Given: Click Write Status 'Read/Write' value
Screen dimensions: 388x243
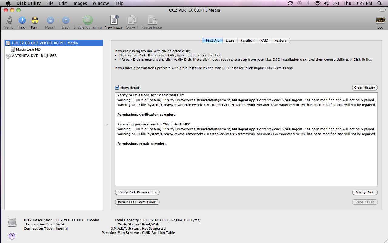Looking at the screenshot, I should click(x=151, y=224).
